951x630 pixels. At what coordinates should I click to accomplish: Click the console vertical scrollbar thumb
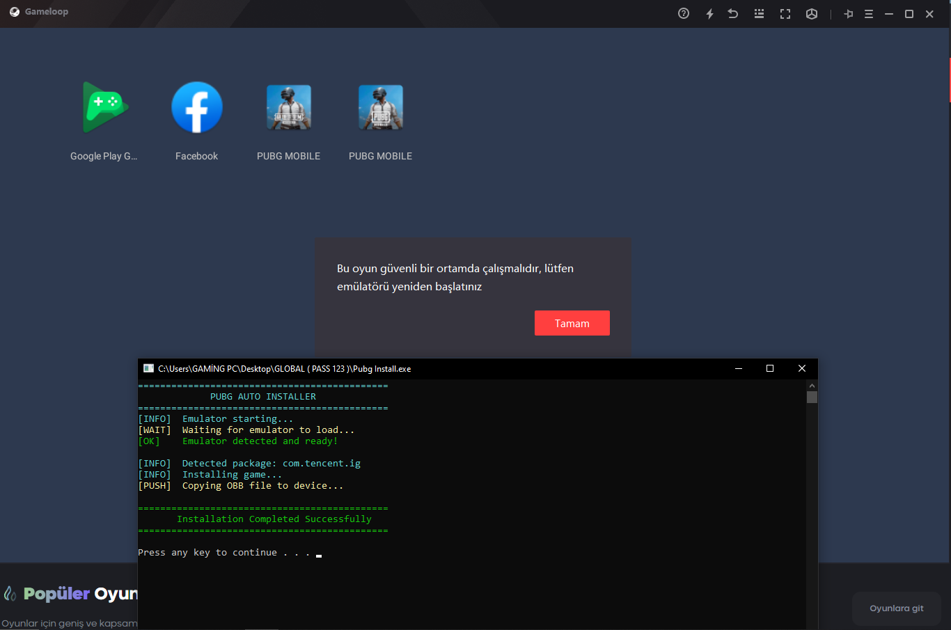click(x=812, y=397)
